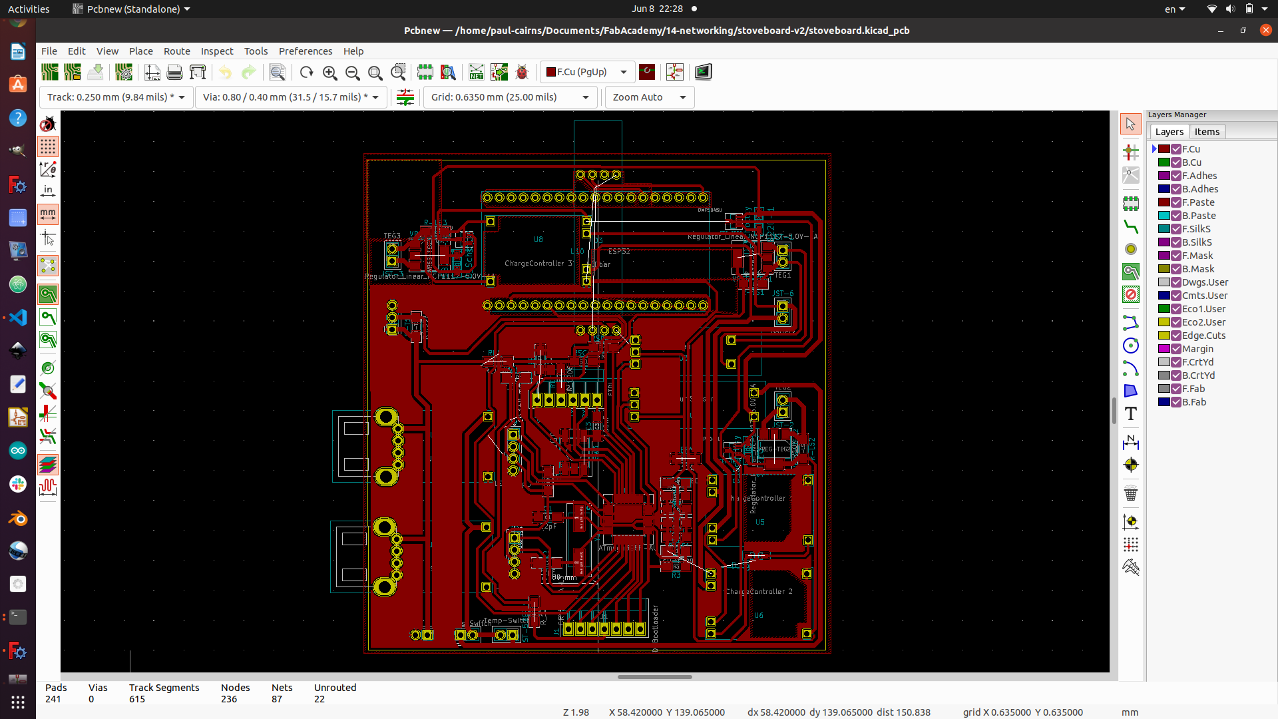
Task: Click the Add footprint tool icon
Action: pyautogui.click(x=1130, y=204)
